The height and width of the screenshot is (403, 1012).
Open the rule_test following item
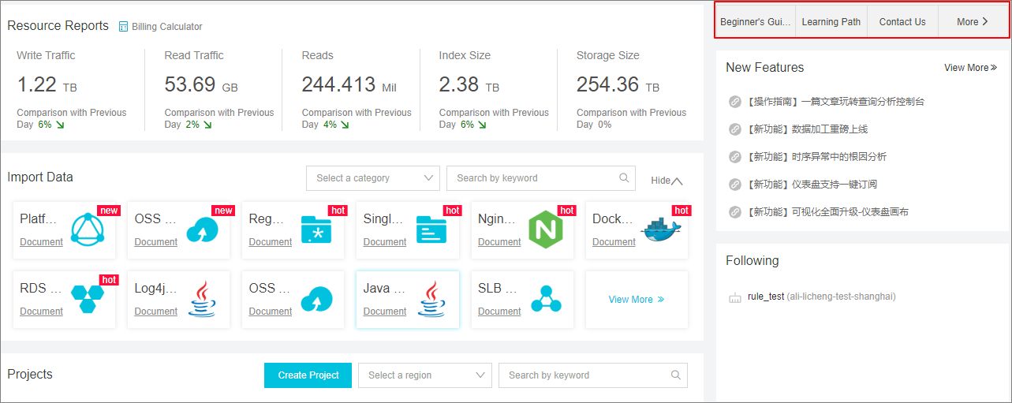coord(766,297)
